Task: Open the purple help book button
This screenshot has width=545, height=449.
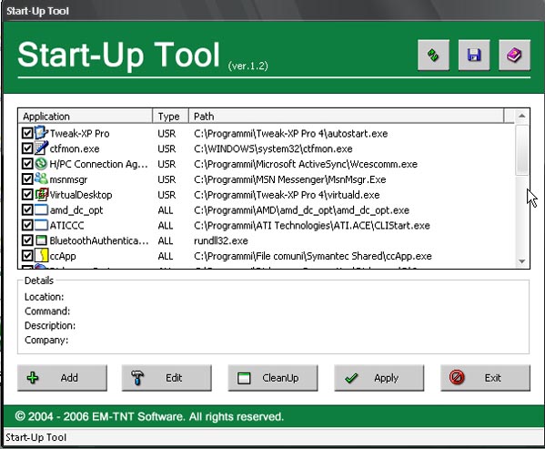Action: point(514,56)
